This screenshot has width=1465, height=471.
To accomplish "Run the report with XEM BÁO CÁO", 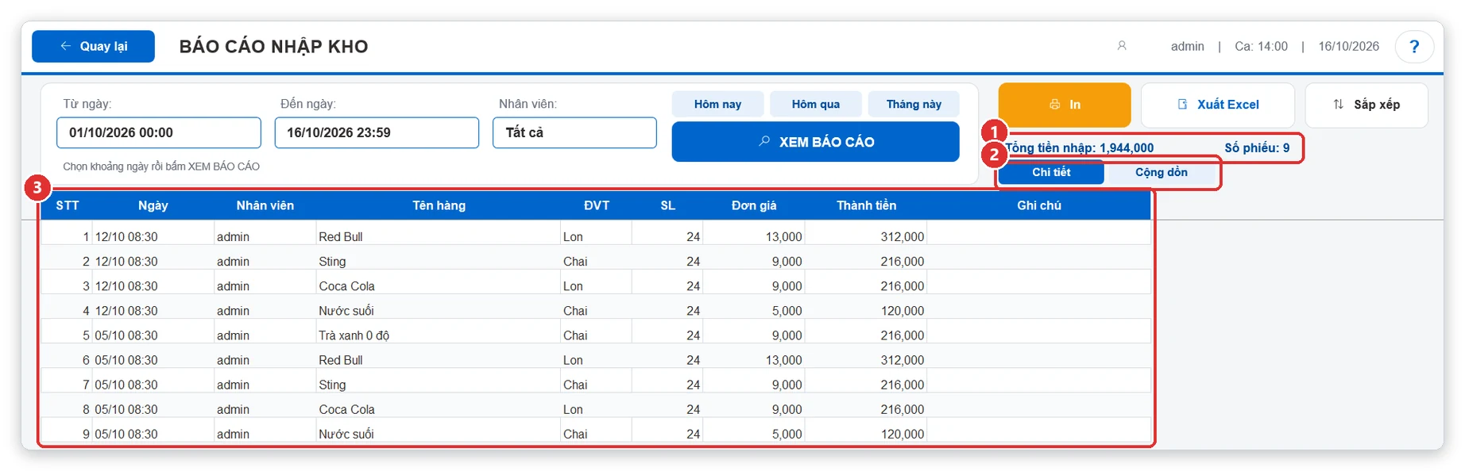I will point(815,142).
